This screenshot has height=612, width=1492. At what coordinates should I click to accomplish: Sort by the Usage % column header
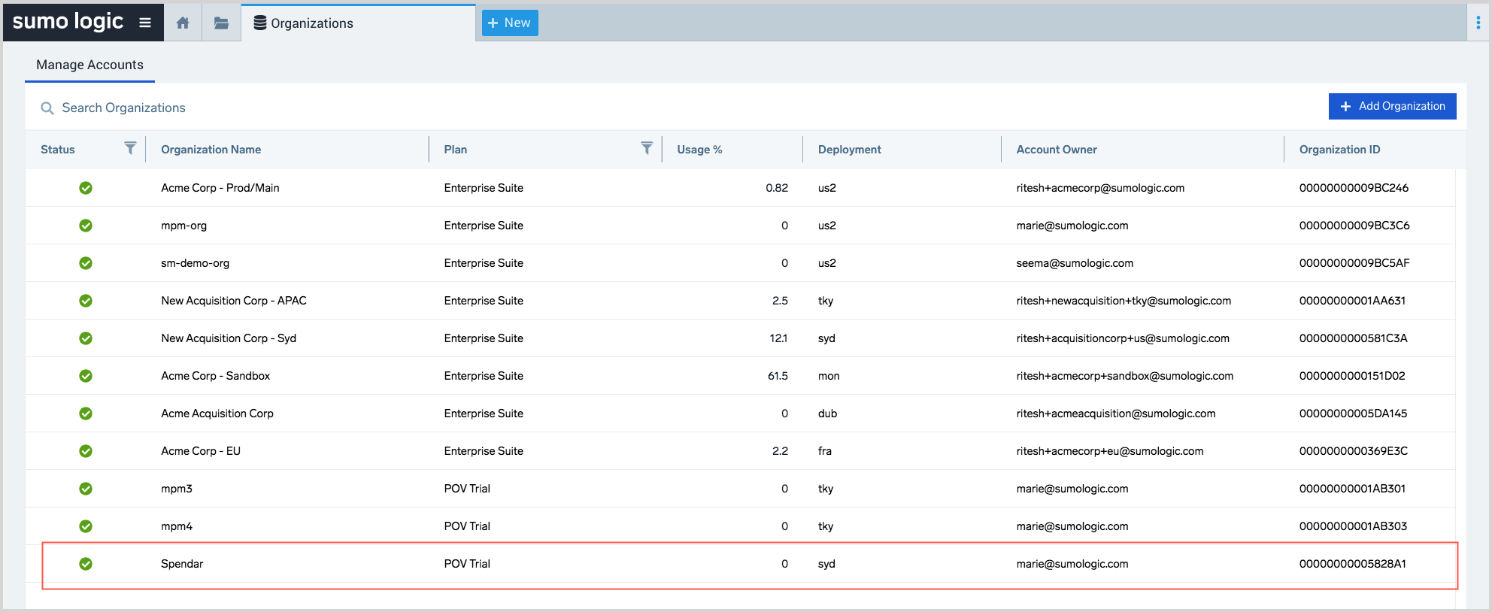coord(699,150)
